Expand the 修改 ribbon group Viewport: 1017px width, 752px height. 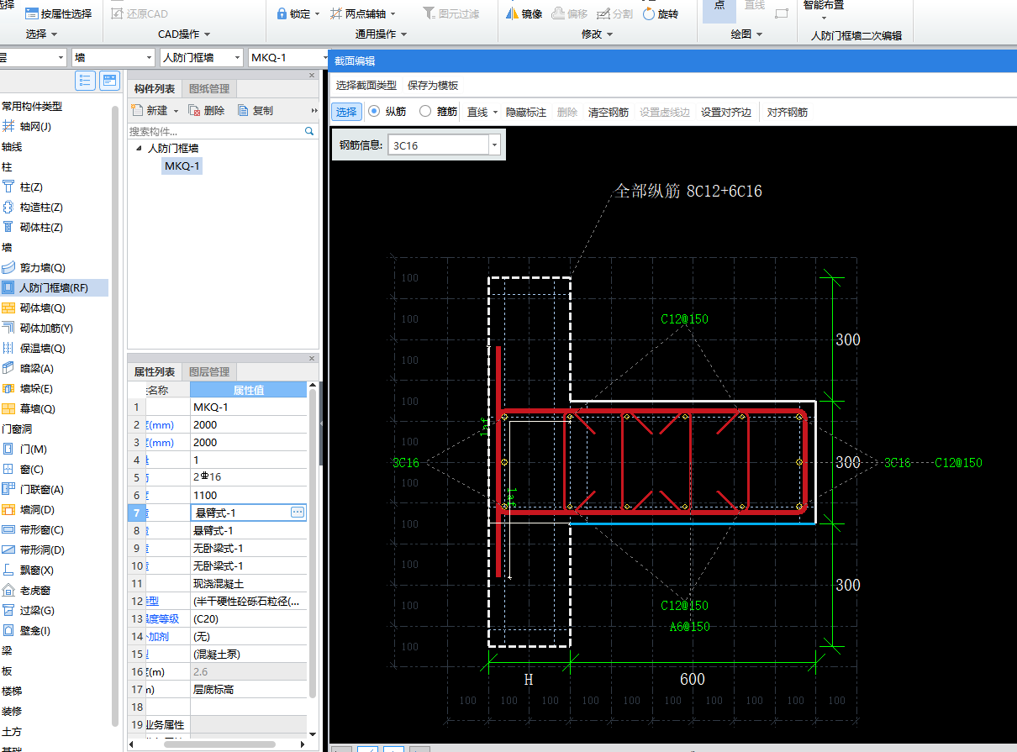[x=597, y=34]
